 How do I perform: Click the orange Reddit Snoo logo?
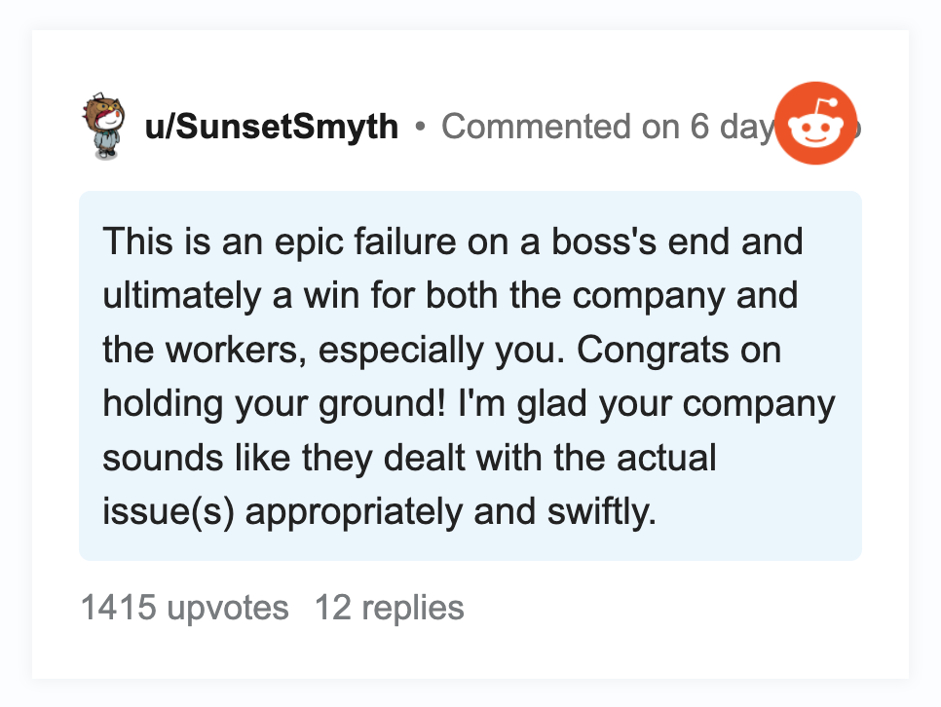pos(815,123)
